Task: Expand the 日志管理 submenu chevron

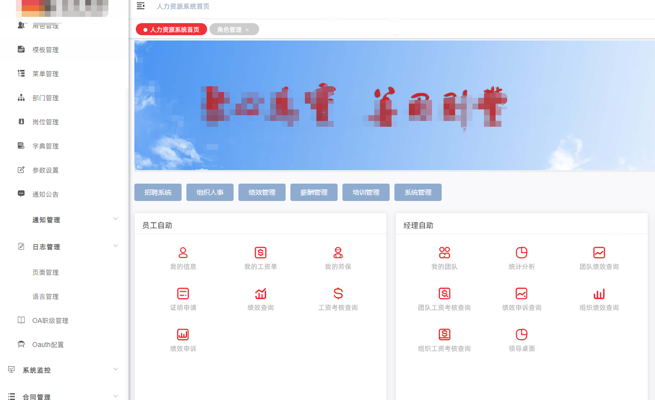Action: click(116, 246)
